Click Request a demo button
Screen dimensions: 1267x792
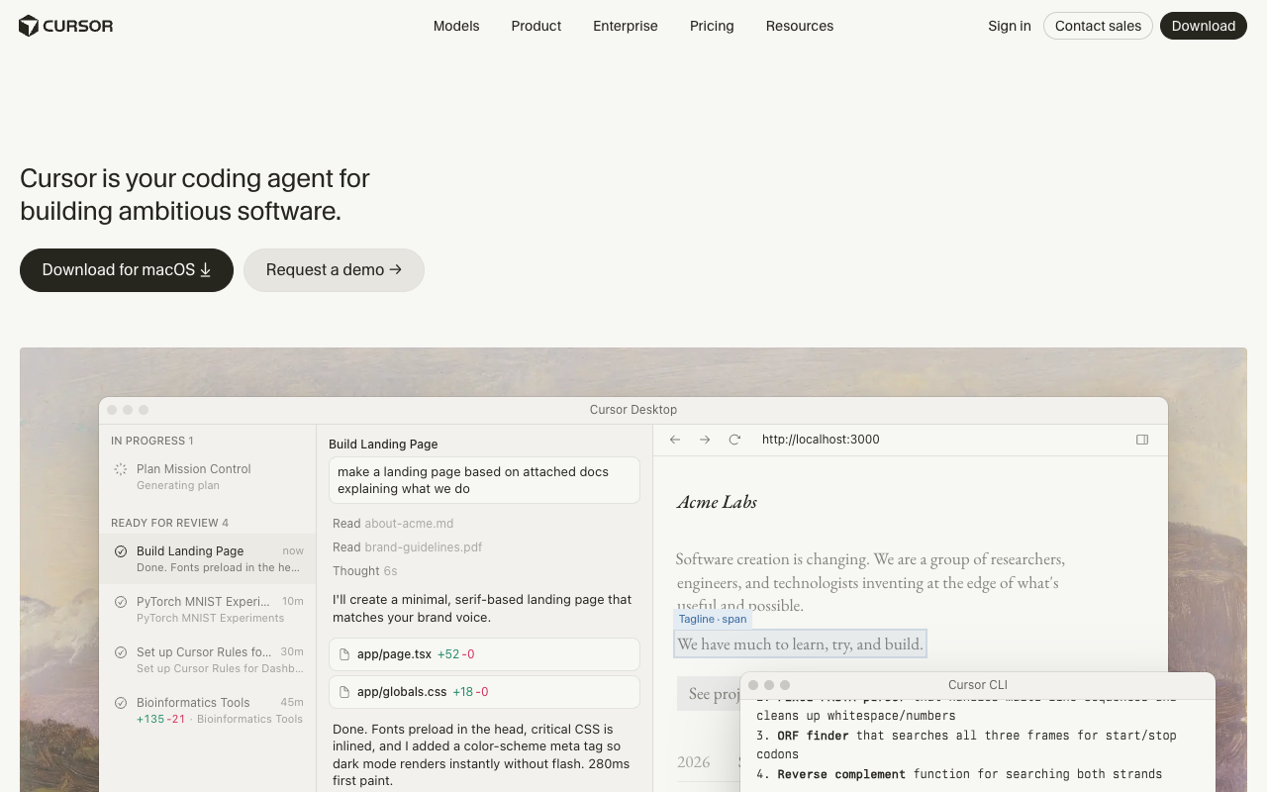[334, 270]
